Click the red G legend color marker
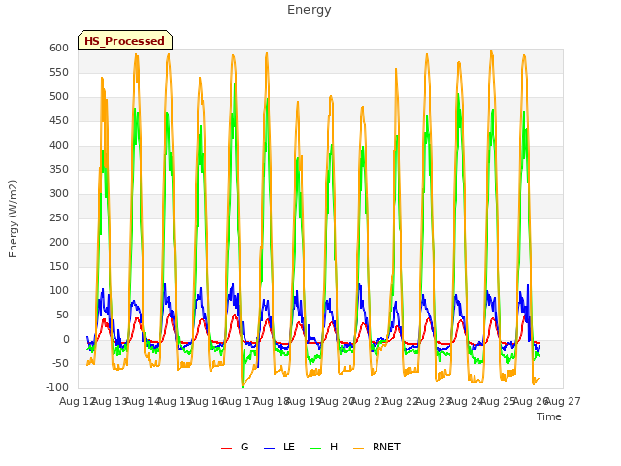 coord(226,449)
